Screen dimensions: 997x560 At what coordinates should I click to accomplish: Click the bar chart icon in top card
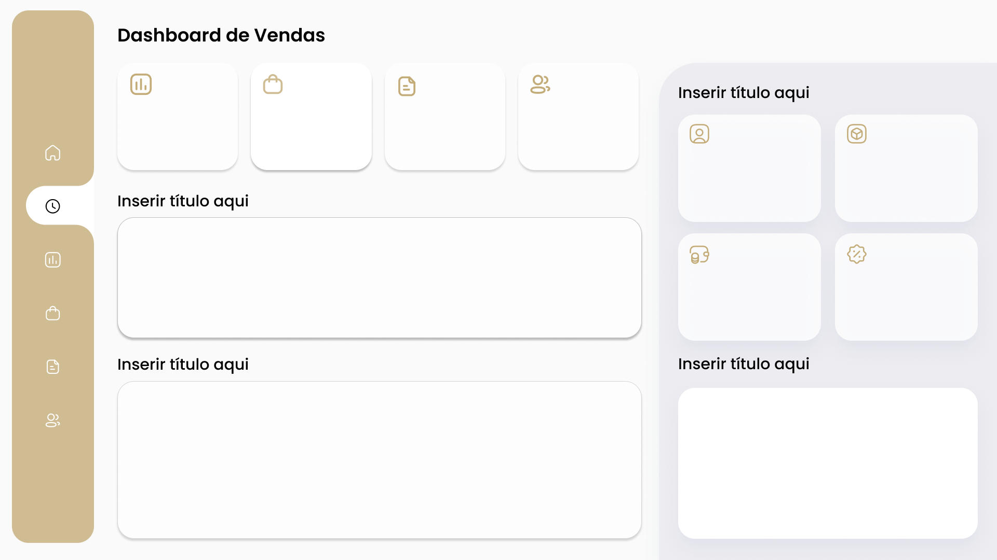pyautogui.click(x=141, y=85)
